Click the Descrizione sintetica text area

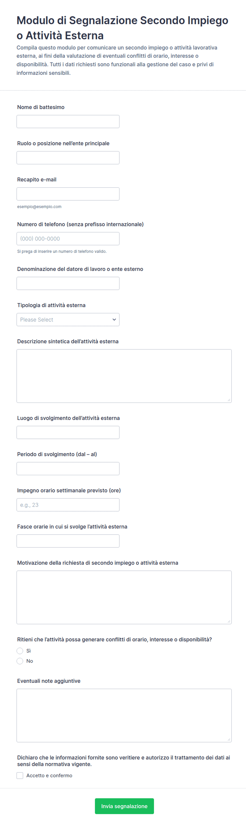click(x=124, y=376)
